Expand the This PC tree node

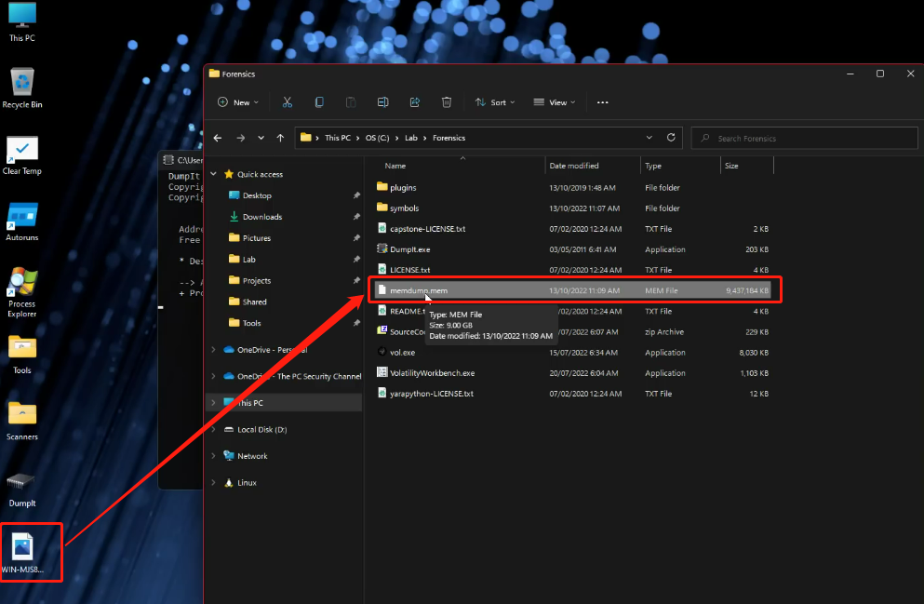pyautogui.click(x=214, y=403)
